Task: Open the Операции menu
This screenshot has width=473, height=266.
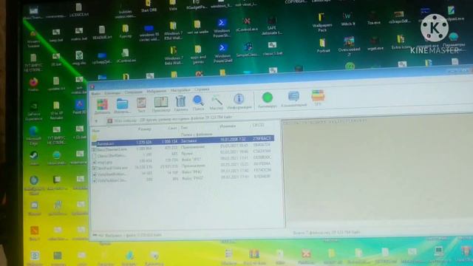Action: click(133, 92)
